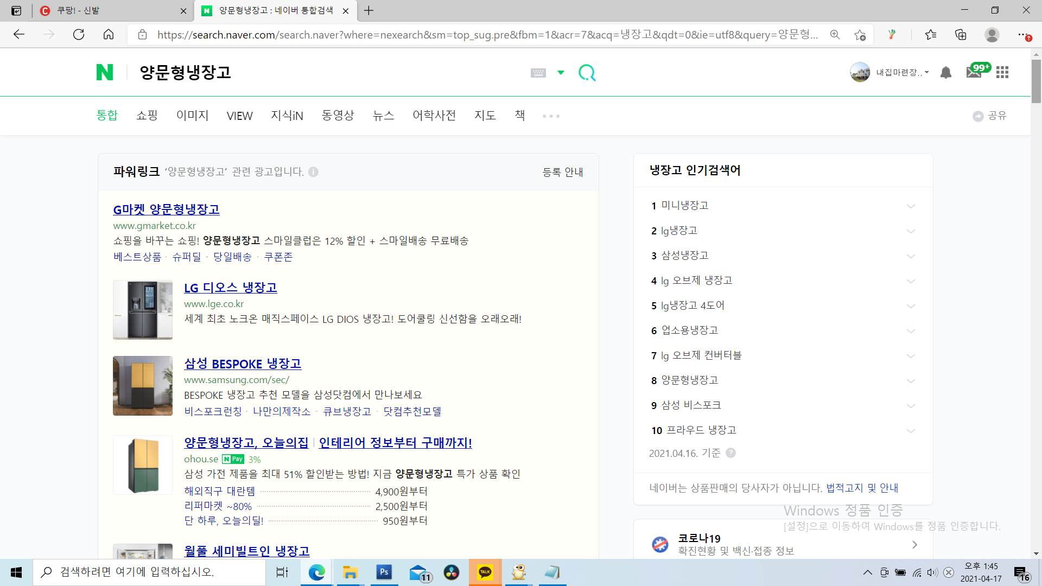Open browser settings and more menu
Screen dimensions: 1042x586
[x=1023, y=35]
